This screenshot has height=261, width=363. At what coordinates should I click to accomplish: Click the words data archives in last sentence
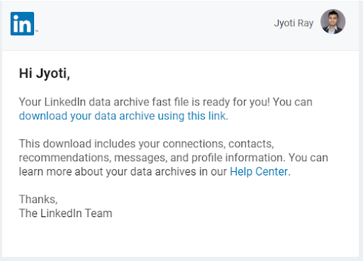tap(163, 172)
